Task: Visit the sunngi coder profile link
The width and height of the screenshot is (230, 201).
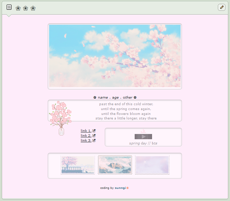Action: pyautogui.click(x=120, y=188)
